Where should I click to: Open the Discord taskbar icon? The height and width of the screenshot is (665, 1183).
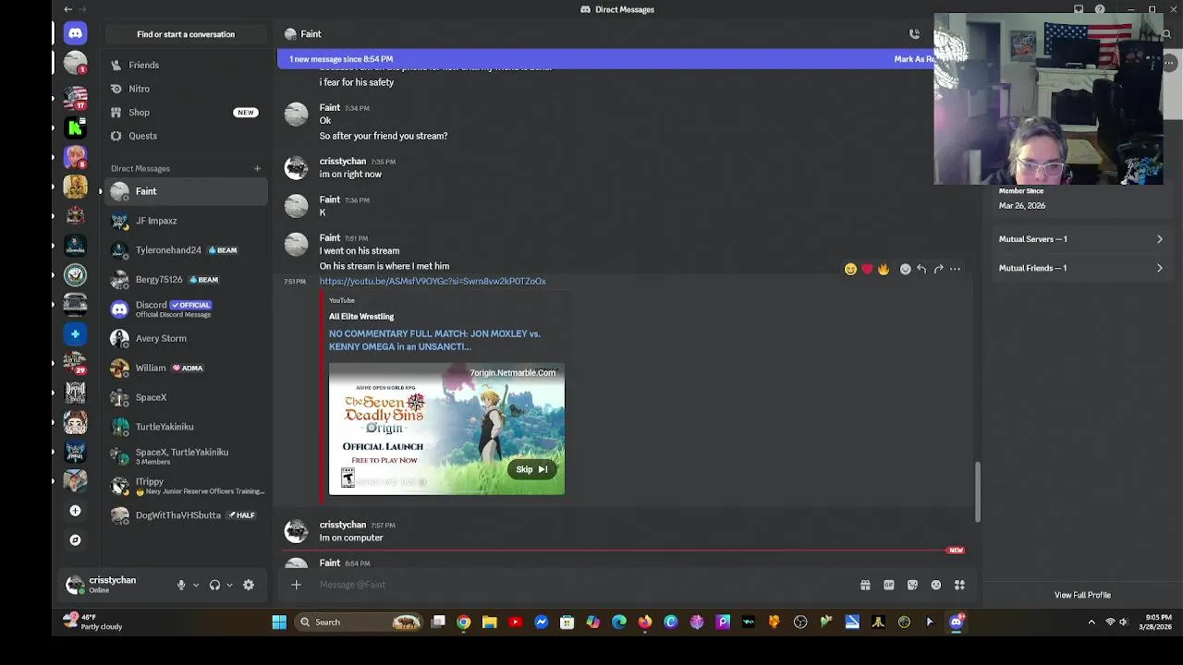click(956, 623)
